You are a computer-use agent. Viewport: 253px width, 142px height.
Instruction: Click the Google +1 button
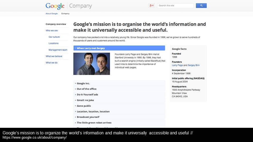pyautogui.click(x=151, y=6)
